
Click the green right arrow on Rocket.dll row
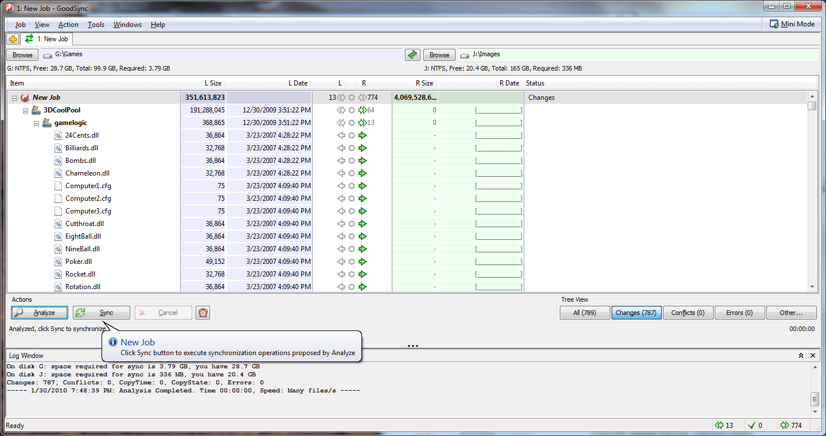(x=363, y=274)
